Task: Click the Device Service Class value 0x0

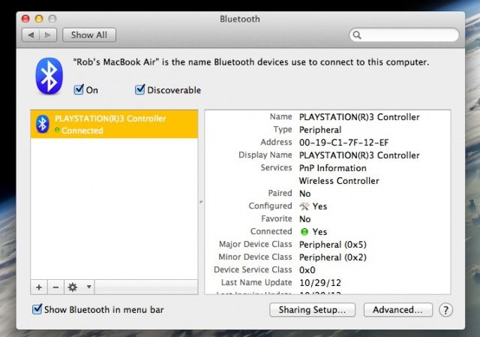Action: 307,270
